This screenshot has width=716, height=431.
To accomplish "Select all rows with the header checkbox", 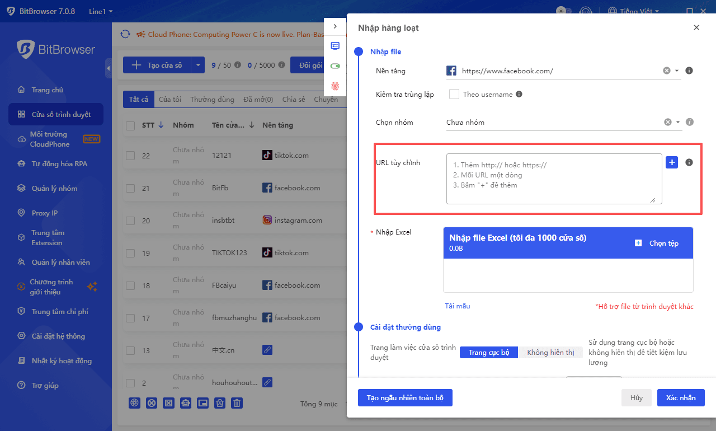I will point(130,125).
